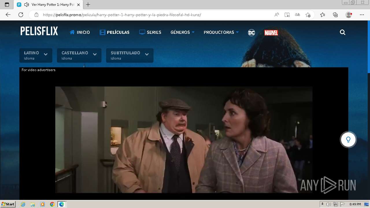Click the site search magnifier icon
The image size is (370, 208).
pyautogui.click(x=343, y=32)
